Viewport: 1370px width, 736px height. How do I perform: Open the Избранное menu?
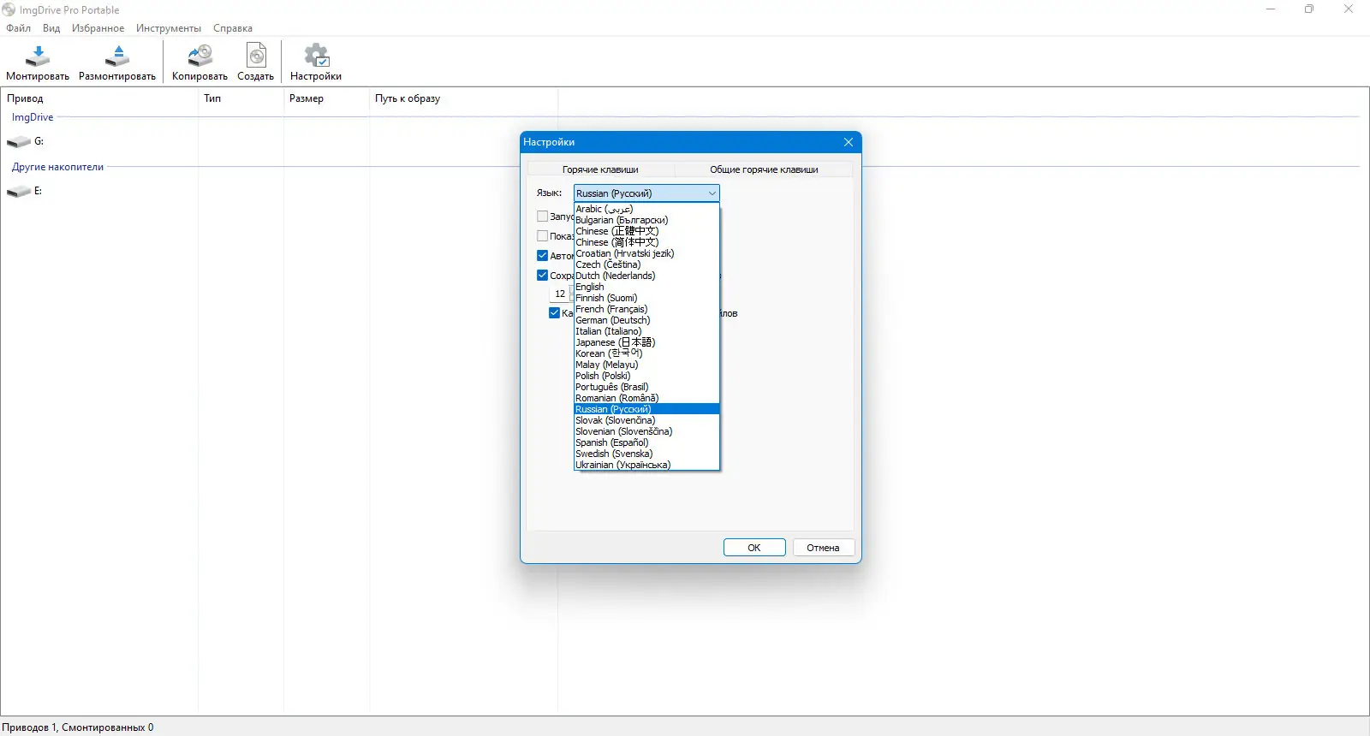(x=98, y=28)
